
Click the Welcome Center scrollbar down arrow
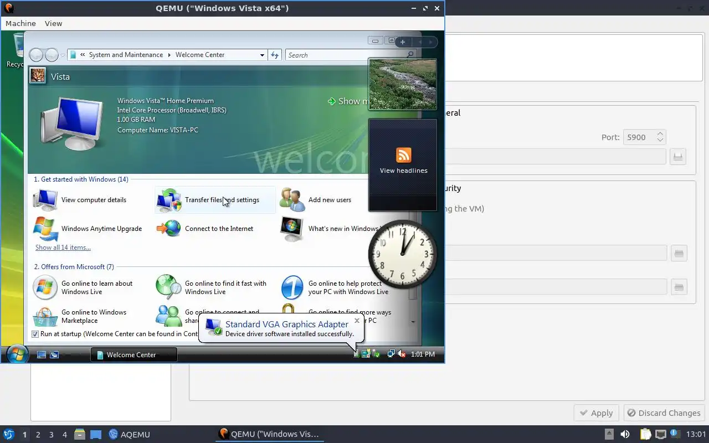(413, 322)
